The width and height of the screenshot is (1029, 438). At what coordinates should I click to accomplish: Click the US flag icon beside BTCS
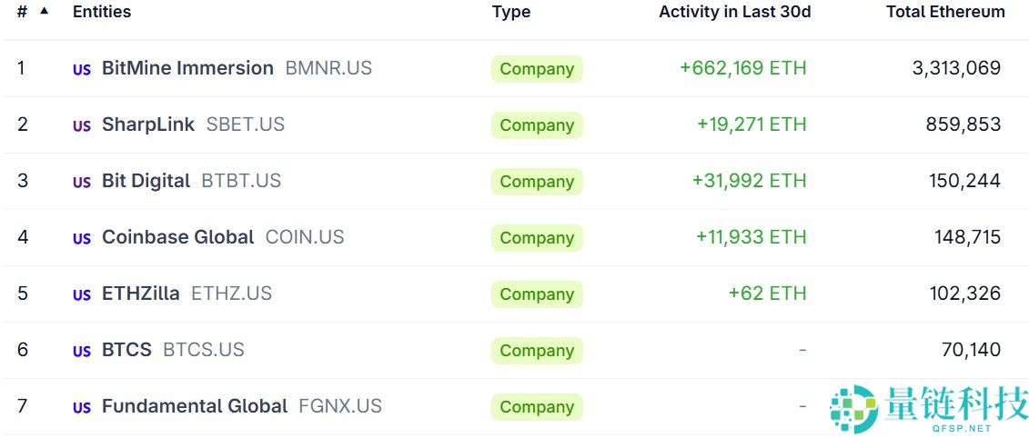(82, 352)
